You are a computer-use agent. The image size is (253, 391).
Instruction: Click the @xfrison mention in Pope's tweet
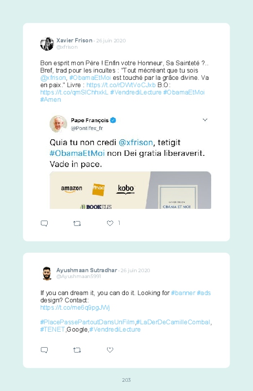[136, 142]
